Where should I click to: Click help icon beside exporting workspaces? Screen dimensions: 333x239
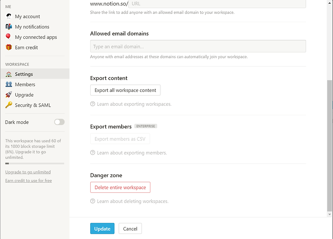(x=92, y=104)
